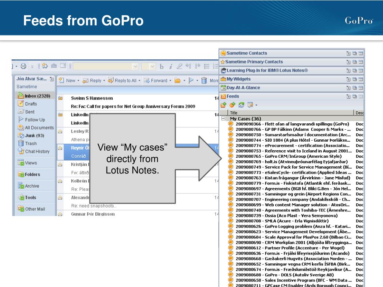Image resolution: width=383 pixels, height=287 pixels.
Task: Open the All Documents view
Action: 36,128
